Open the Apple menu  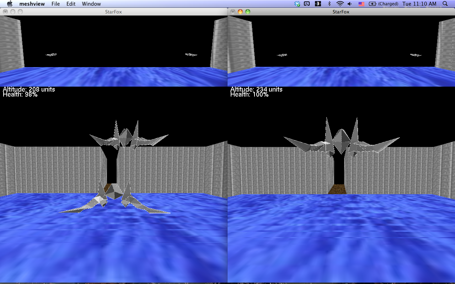coord(10,4)
